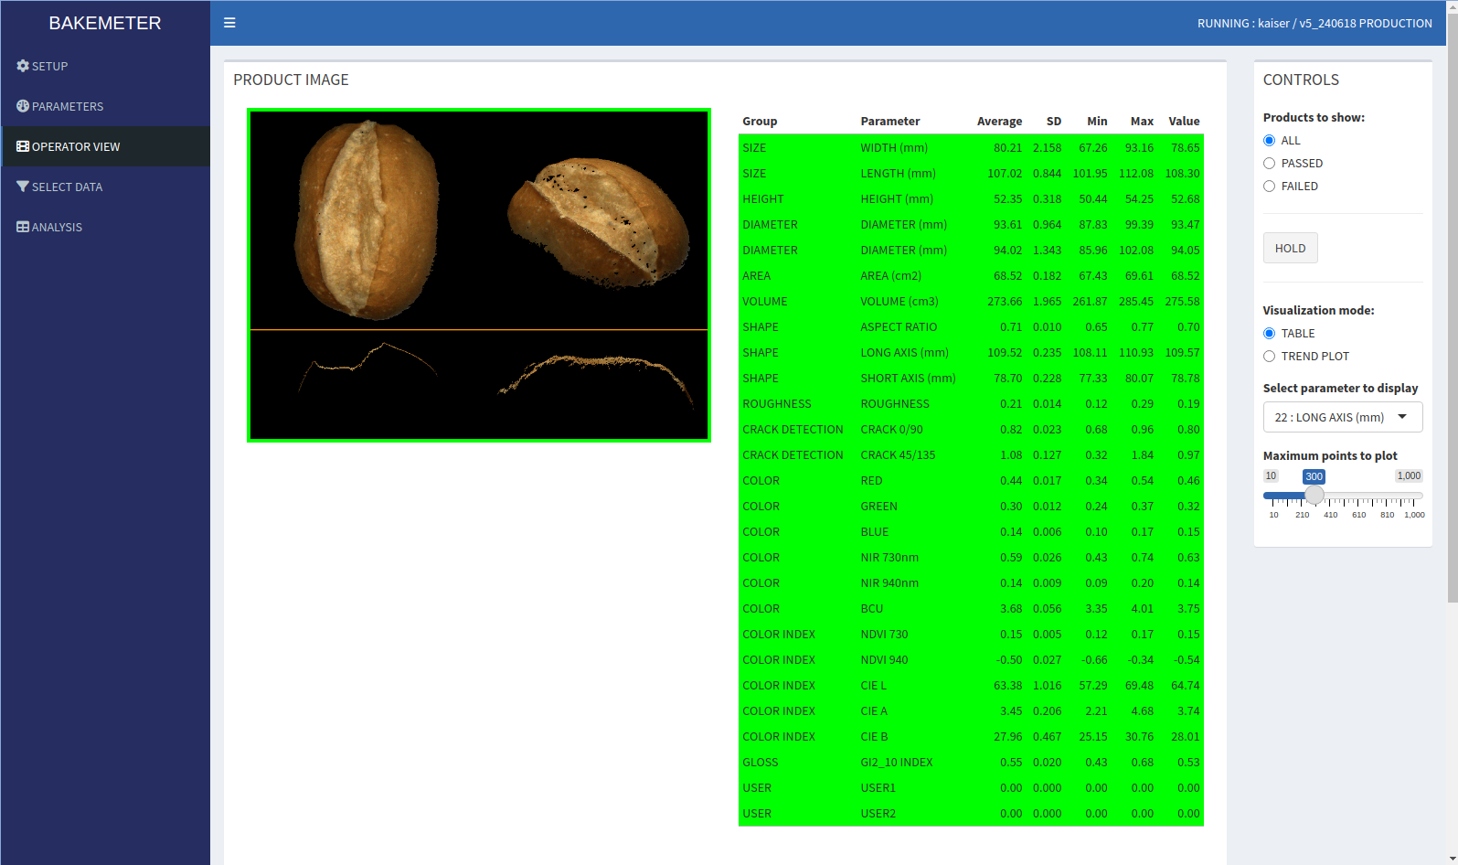Image resolution: width=1458 pixels, height=865 pixels.
Task: Show only PASSED products
Action: click(x=1269, y=164)
